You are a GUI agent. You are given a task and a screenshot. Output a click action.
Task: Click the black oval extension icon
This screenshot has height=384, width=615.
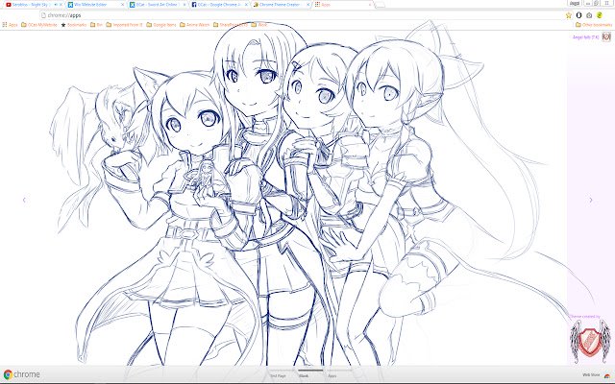578,15
